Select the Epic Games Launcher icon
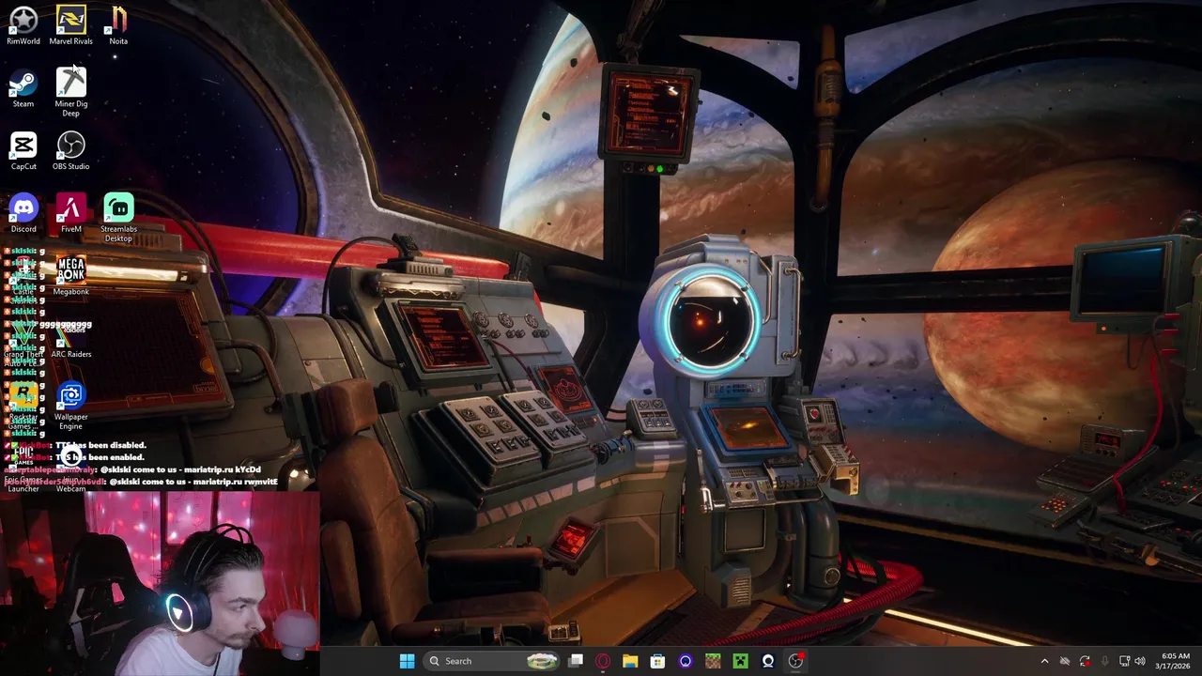 [23, 468]
